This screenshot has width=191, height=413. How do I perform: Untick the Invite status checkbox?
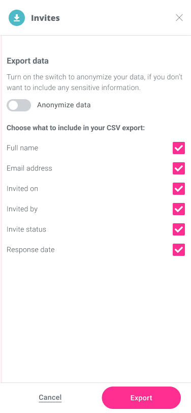[179, 229]
